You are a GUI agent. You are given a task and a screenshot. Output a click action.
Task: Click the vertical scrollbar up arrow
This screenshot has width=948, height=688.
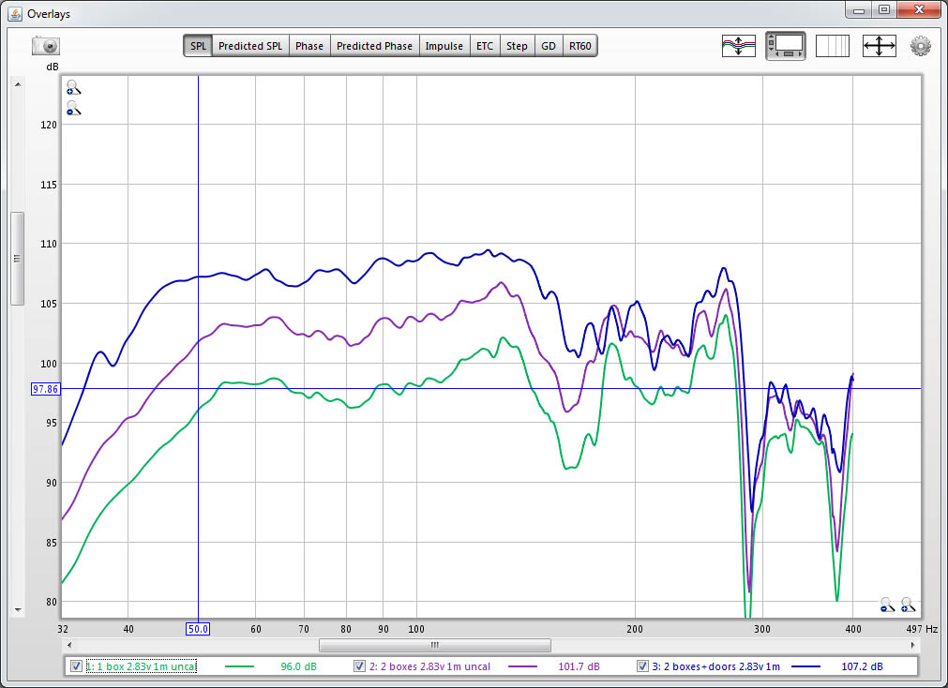pos(18,84)
